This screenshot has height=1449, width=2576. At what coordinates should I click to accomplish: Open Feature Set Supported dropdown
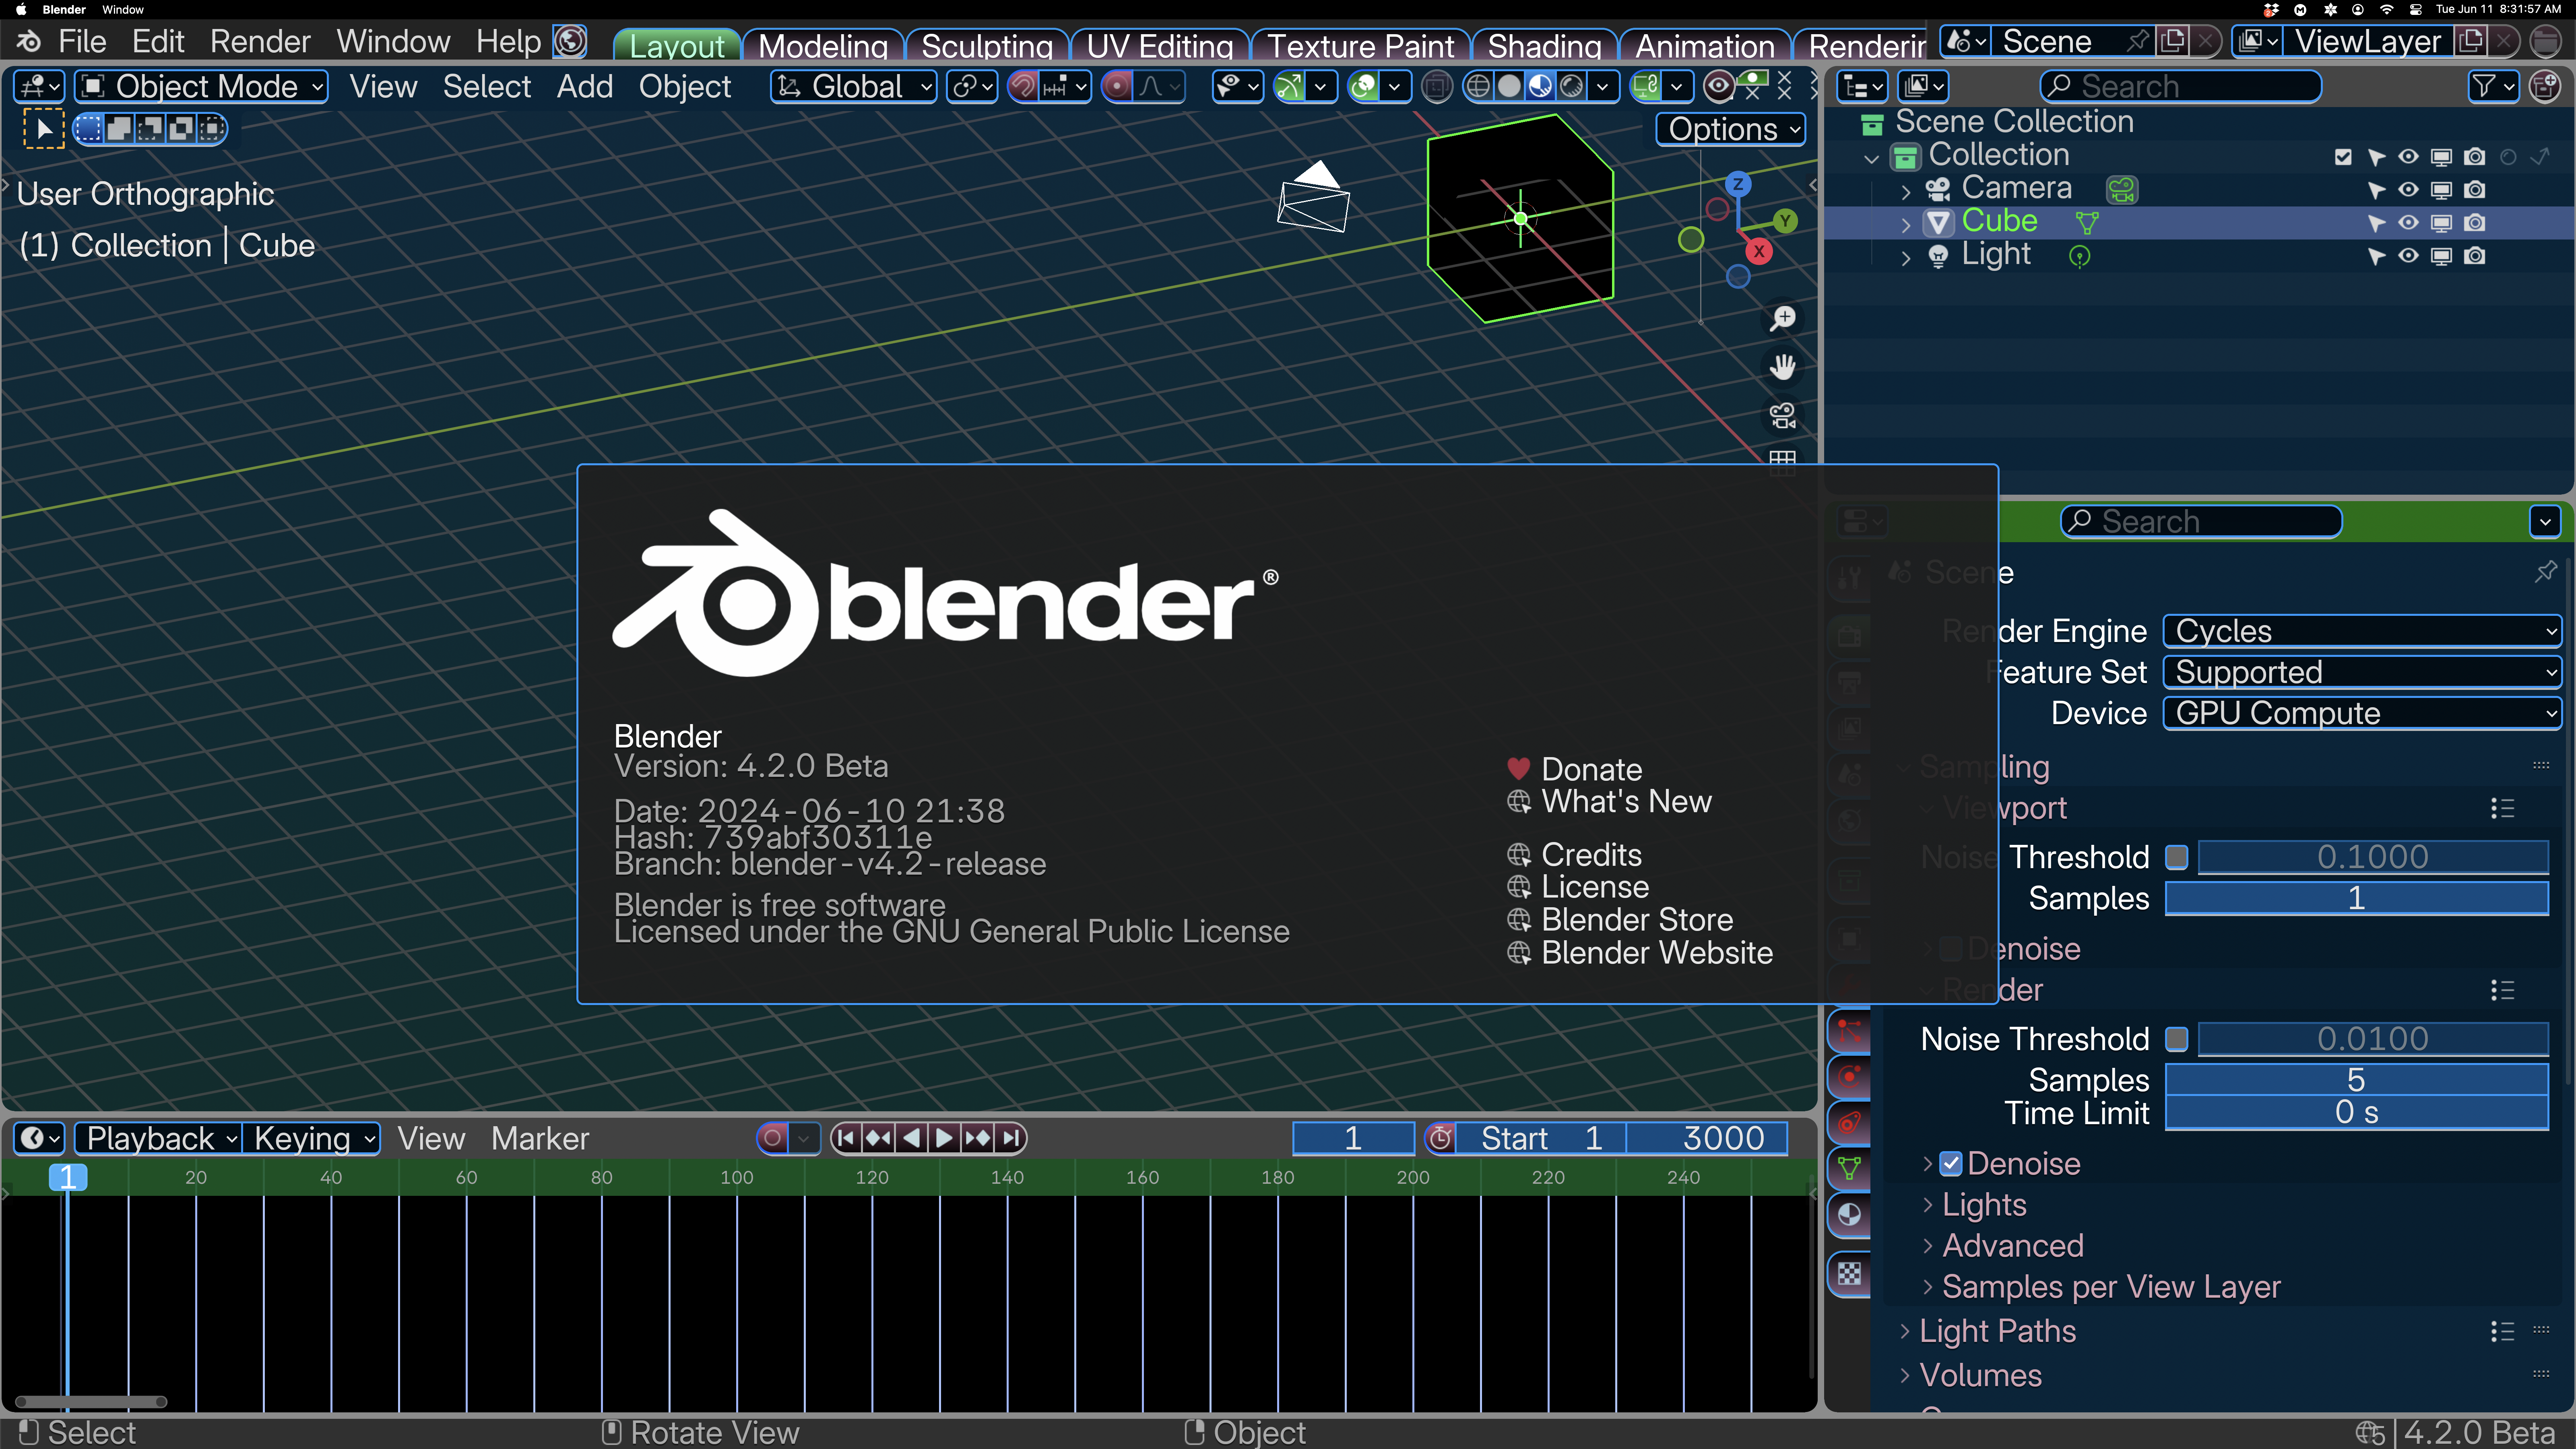tap(2361, 672)
